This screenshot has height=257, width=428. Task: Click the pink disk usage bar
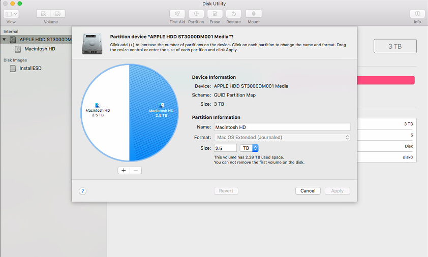[x=386, y=80]
